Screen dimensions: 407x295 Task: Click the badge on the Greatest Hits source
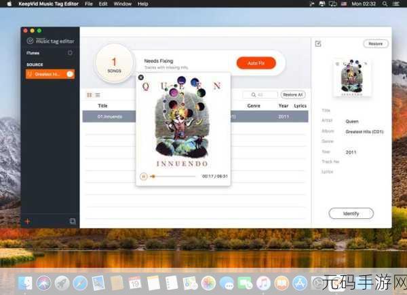(70, 74)
